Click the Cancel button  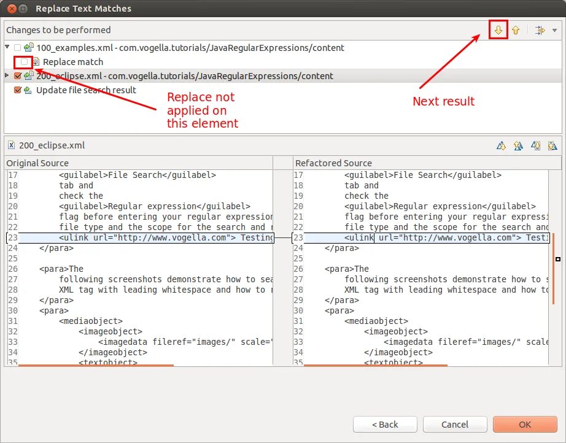coord(455,424)
